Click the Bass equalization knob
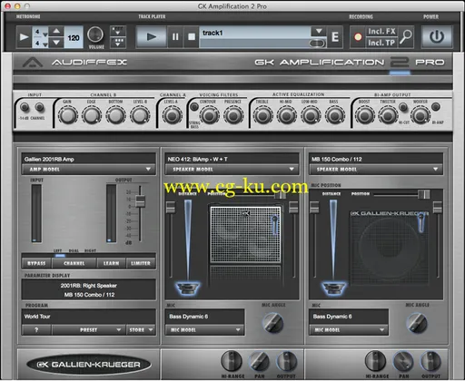Screen dimensions: 465x381 (x=334, y=115)
